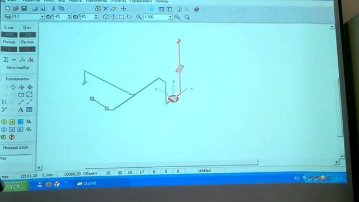
Task: Click the pencil/check icon in the top toolbar
Action: 179,9
